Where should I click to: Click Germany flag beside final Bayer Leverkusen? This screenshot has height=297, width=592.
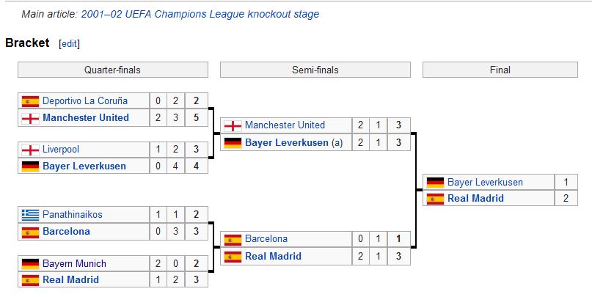[x=435, y=182]
